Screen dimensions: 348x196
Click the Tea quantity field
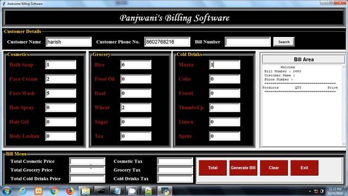(135, 136)
